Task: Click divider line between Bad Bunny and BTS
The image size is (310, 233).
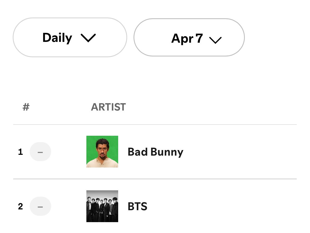Action: (155, 179)
